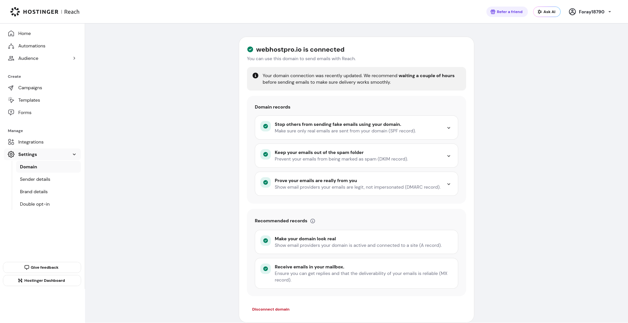Screen dimensions: 628x323
Task: Expand the DKIM record details chevron
Action: (x=449, y=156)
